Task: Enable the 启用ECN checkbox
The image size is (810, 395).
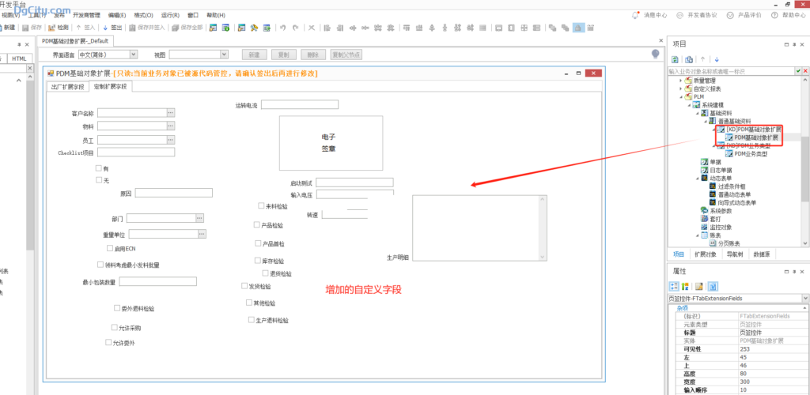Action: point(109,248)
